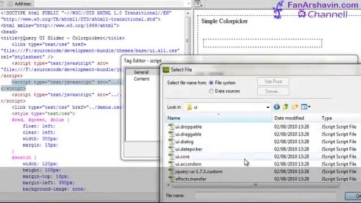The height and width of the screenshot is (203, 361).
Task: Click the dotted box in design view
Action: [262, 43]
